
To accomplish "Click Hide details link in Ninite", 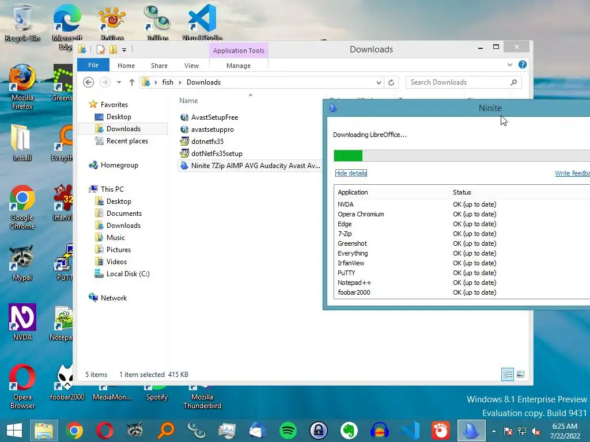I will [351, 173].
